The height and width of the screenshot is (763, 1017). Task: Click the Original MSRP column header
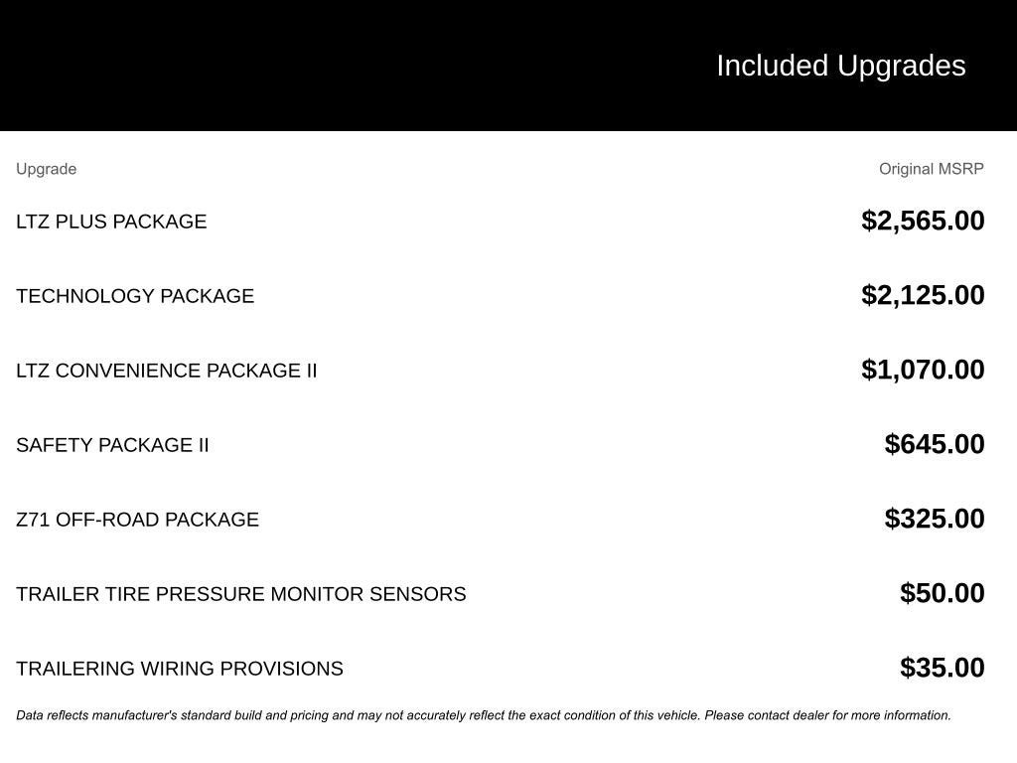931,169
